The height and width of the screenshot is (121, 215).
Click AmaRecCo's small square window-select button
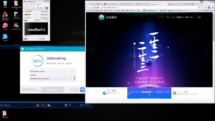(x=46, y=8)
